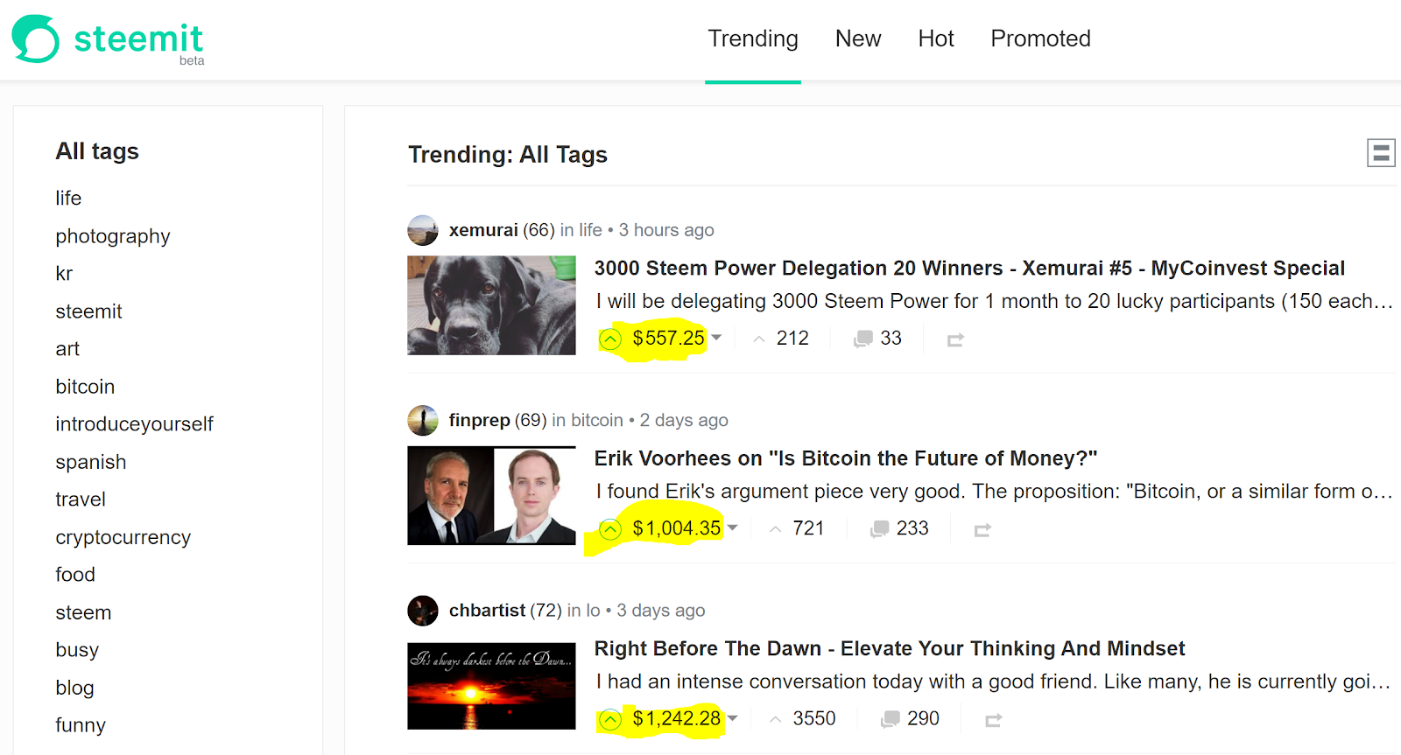Toggle the post list layout view
1401x755 pixels.
[x=1381, y=153]
